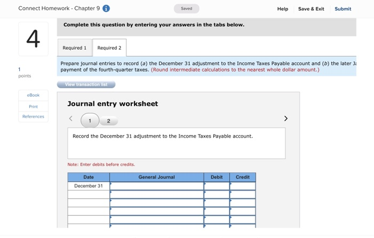Screen dimensions: 374x238
Task: Open References link
Action: click(33, 116)
